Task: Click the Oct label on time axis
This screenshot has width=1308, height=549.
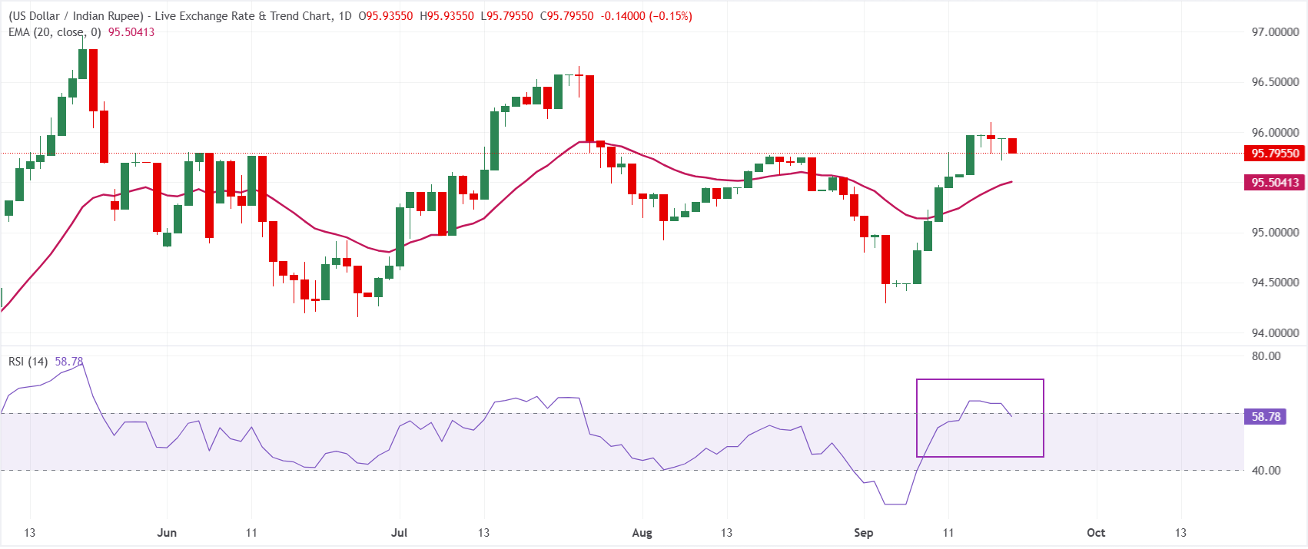Action: pos(1096,533)
